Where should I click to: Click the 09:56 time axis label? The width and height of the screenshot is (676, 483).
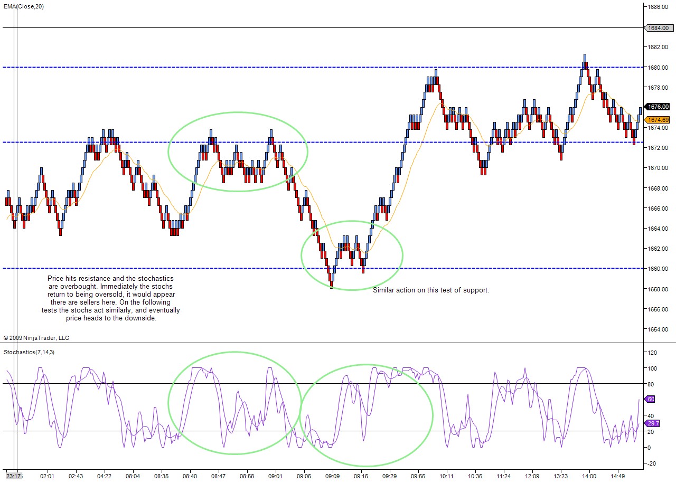418,476
